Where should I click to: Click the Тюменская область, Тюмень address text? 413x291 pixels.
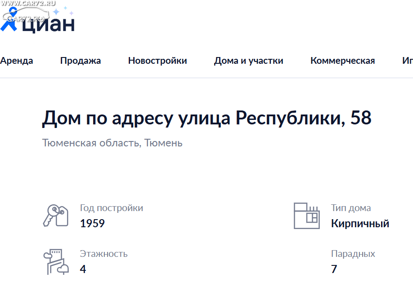[x=112, y=143]
